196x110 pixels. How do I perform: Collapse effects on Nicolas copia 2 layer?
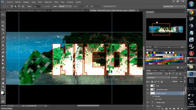[184, 93]
